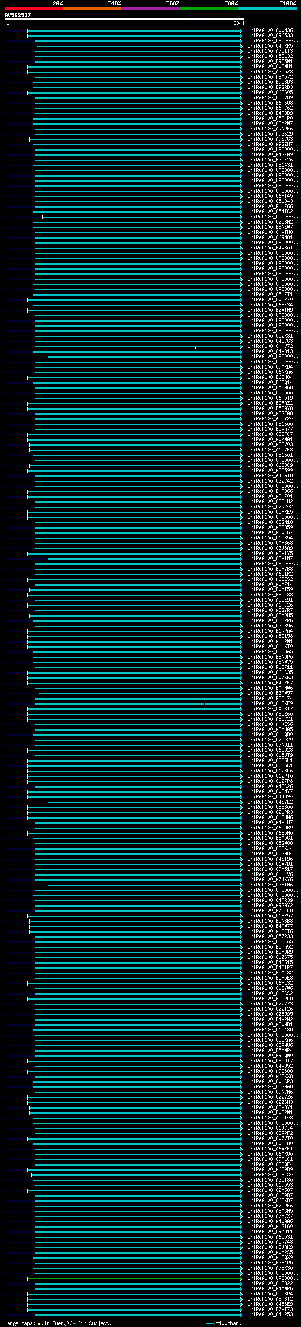Viewport: 301px width, 1327px height.
Task: Select hit label UniRef100_A2XAZ3
Action: point(270,72)
